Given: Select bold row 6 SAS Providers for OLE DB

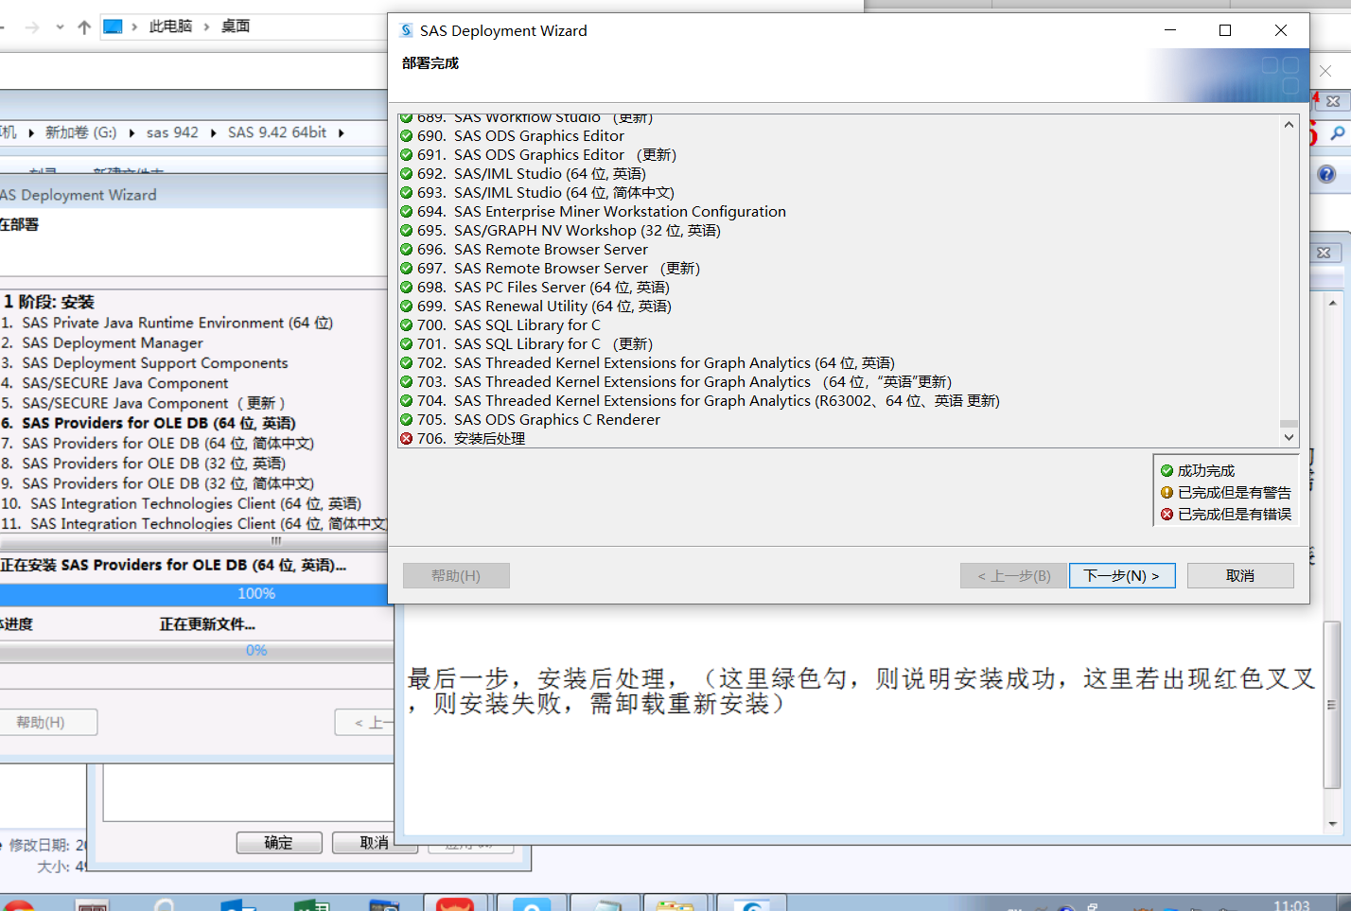Looking at the screenshot, I should click(149, 423).
